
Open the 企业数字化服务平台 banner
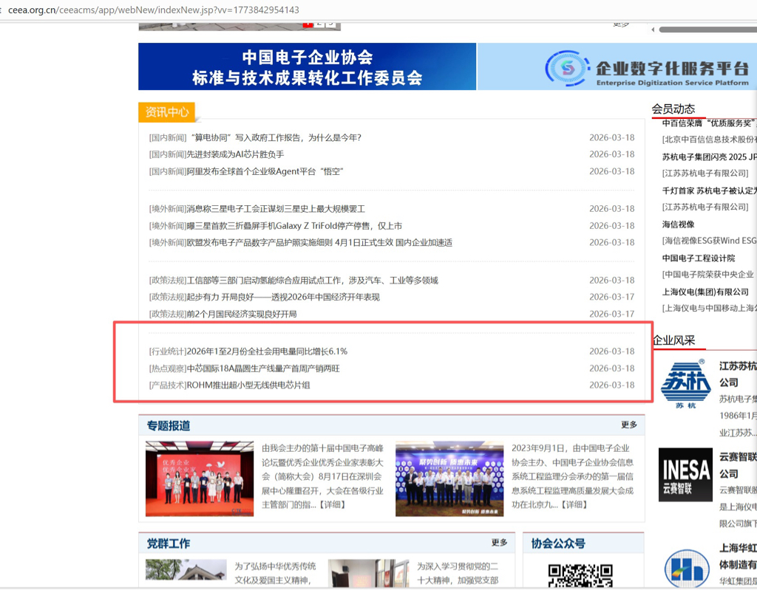click(x=617, y=66)
